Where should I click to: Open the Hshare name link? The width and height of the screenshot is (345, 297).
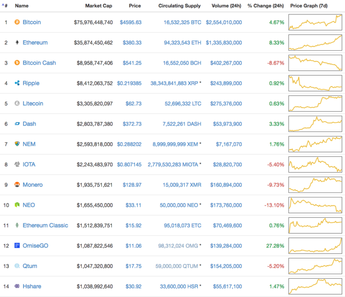(32, 286)
